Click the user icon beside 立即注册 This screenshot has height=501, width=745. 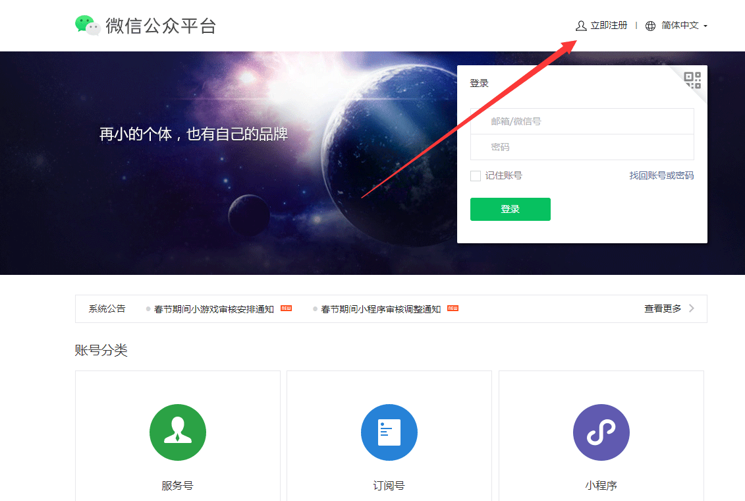point(580,26)
